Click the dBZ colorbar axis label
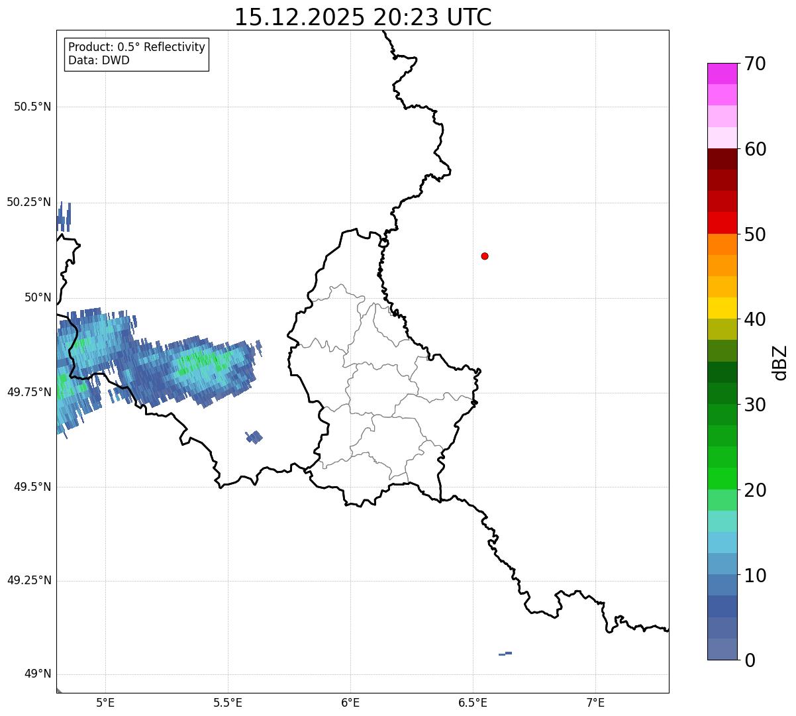Image resolution: width=796 pixels, height=716 pixels. (x=781, y=362)
